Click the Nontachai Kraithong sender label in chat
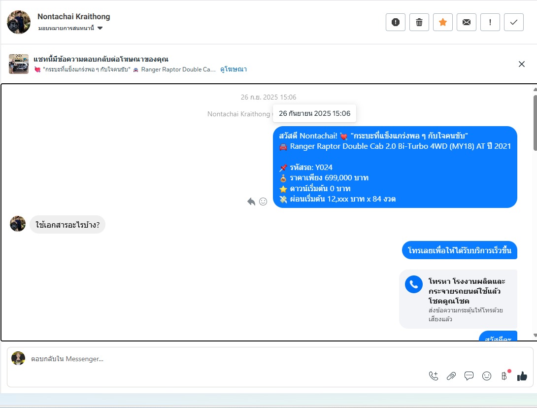Screen dimensions: 537x408 click(x=239, y=114)
